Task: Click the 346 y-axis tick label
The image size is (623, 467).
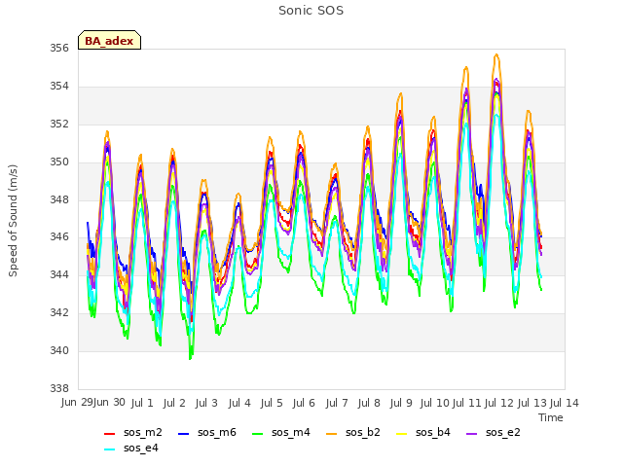Action: [x=59, y=237]
